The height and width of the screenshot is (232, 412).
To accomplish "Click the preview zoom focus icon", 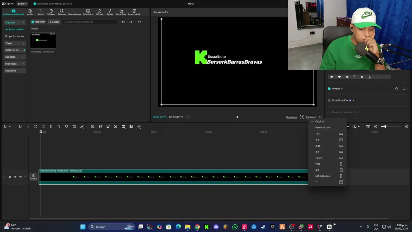I will 302,117.
